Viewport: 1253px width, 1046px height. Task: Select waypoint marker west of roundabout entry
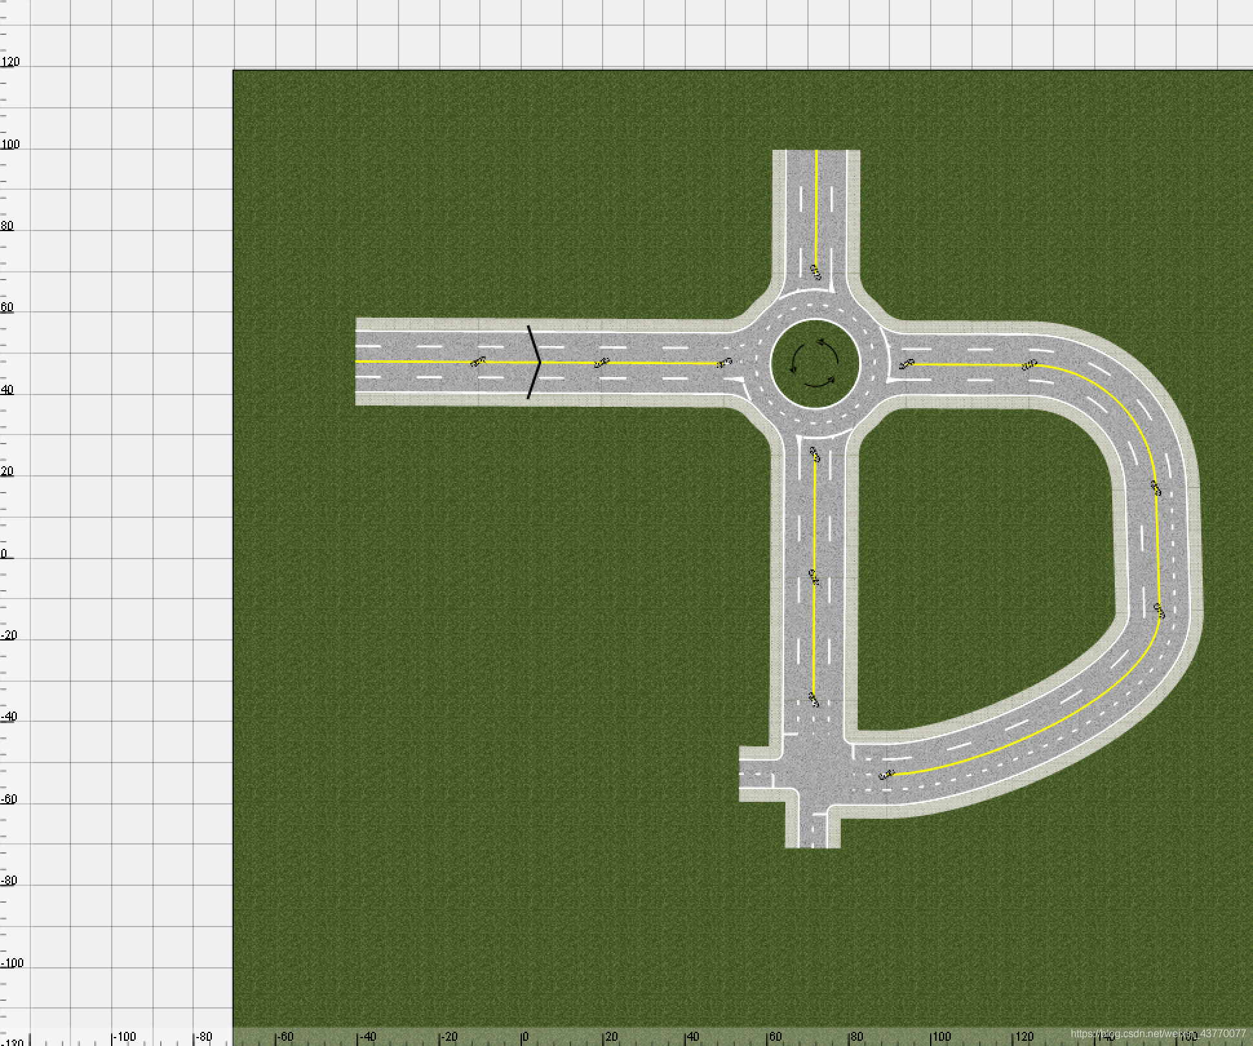(x=725, y=362)
